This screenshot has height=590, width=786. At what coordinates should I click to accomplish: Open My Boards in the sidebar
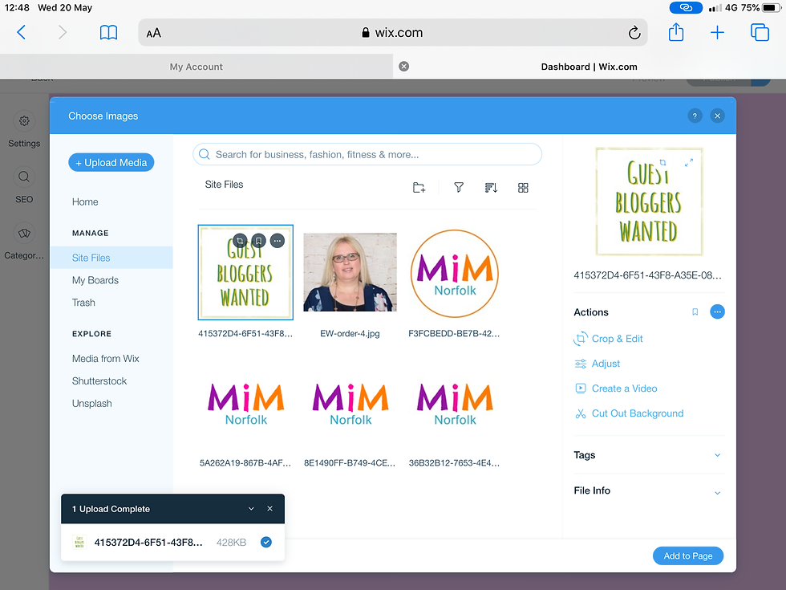click(95, 280)
